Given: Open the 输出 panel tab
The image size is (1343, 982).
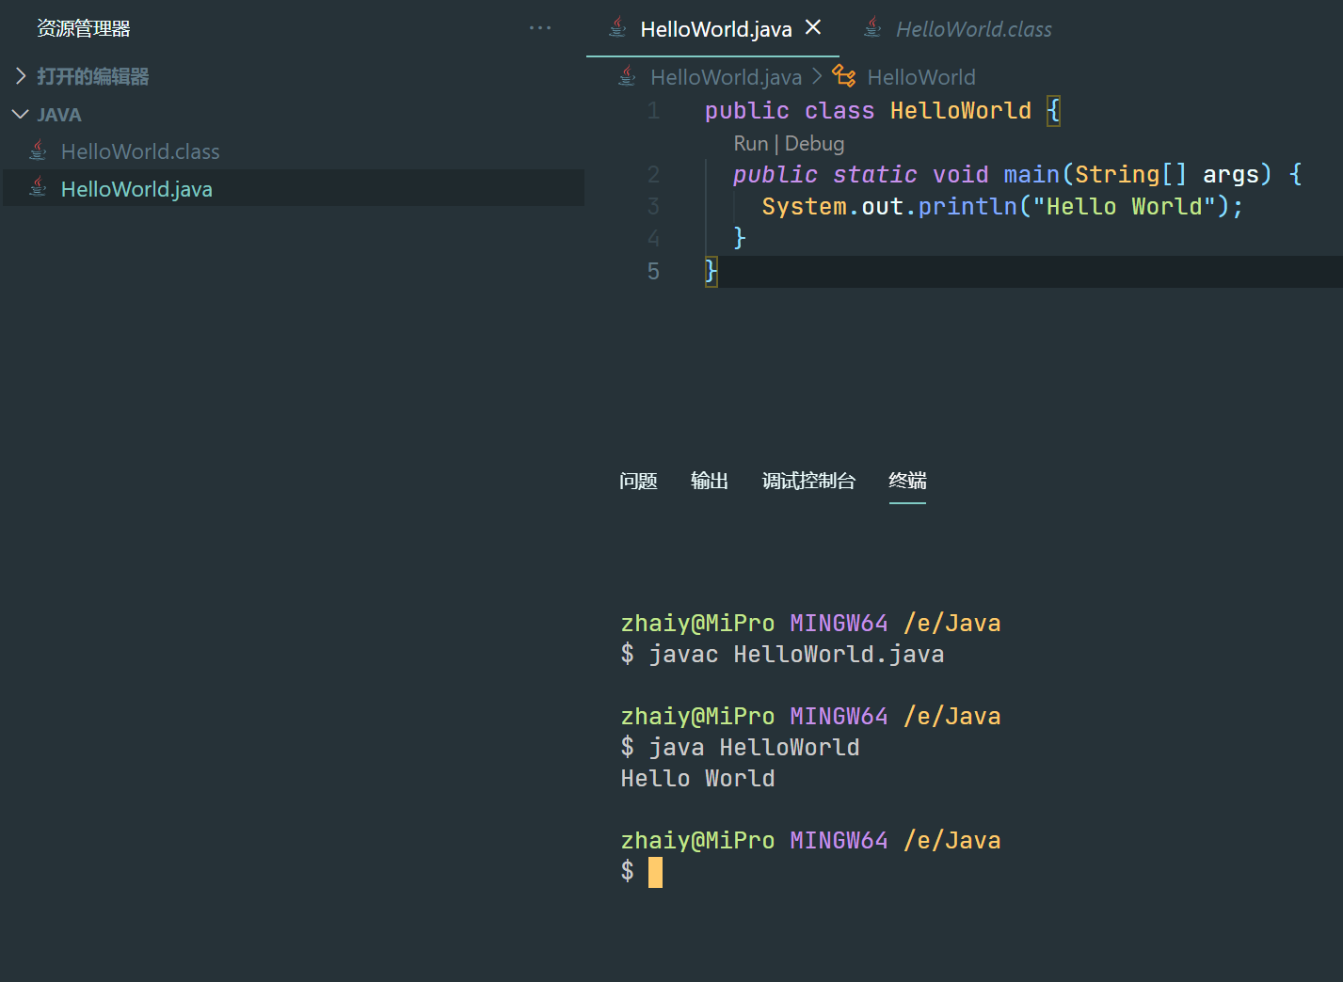Looking at the screenshot, I should 710,481.
